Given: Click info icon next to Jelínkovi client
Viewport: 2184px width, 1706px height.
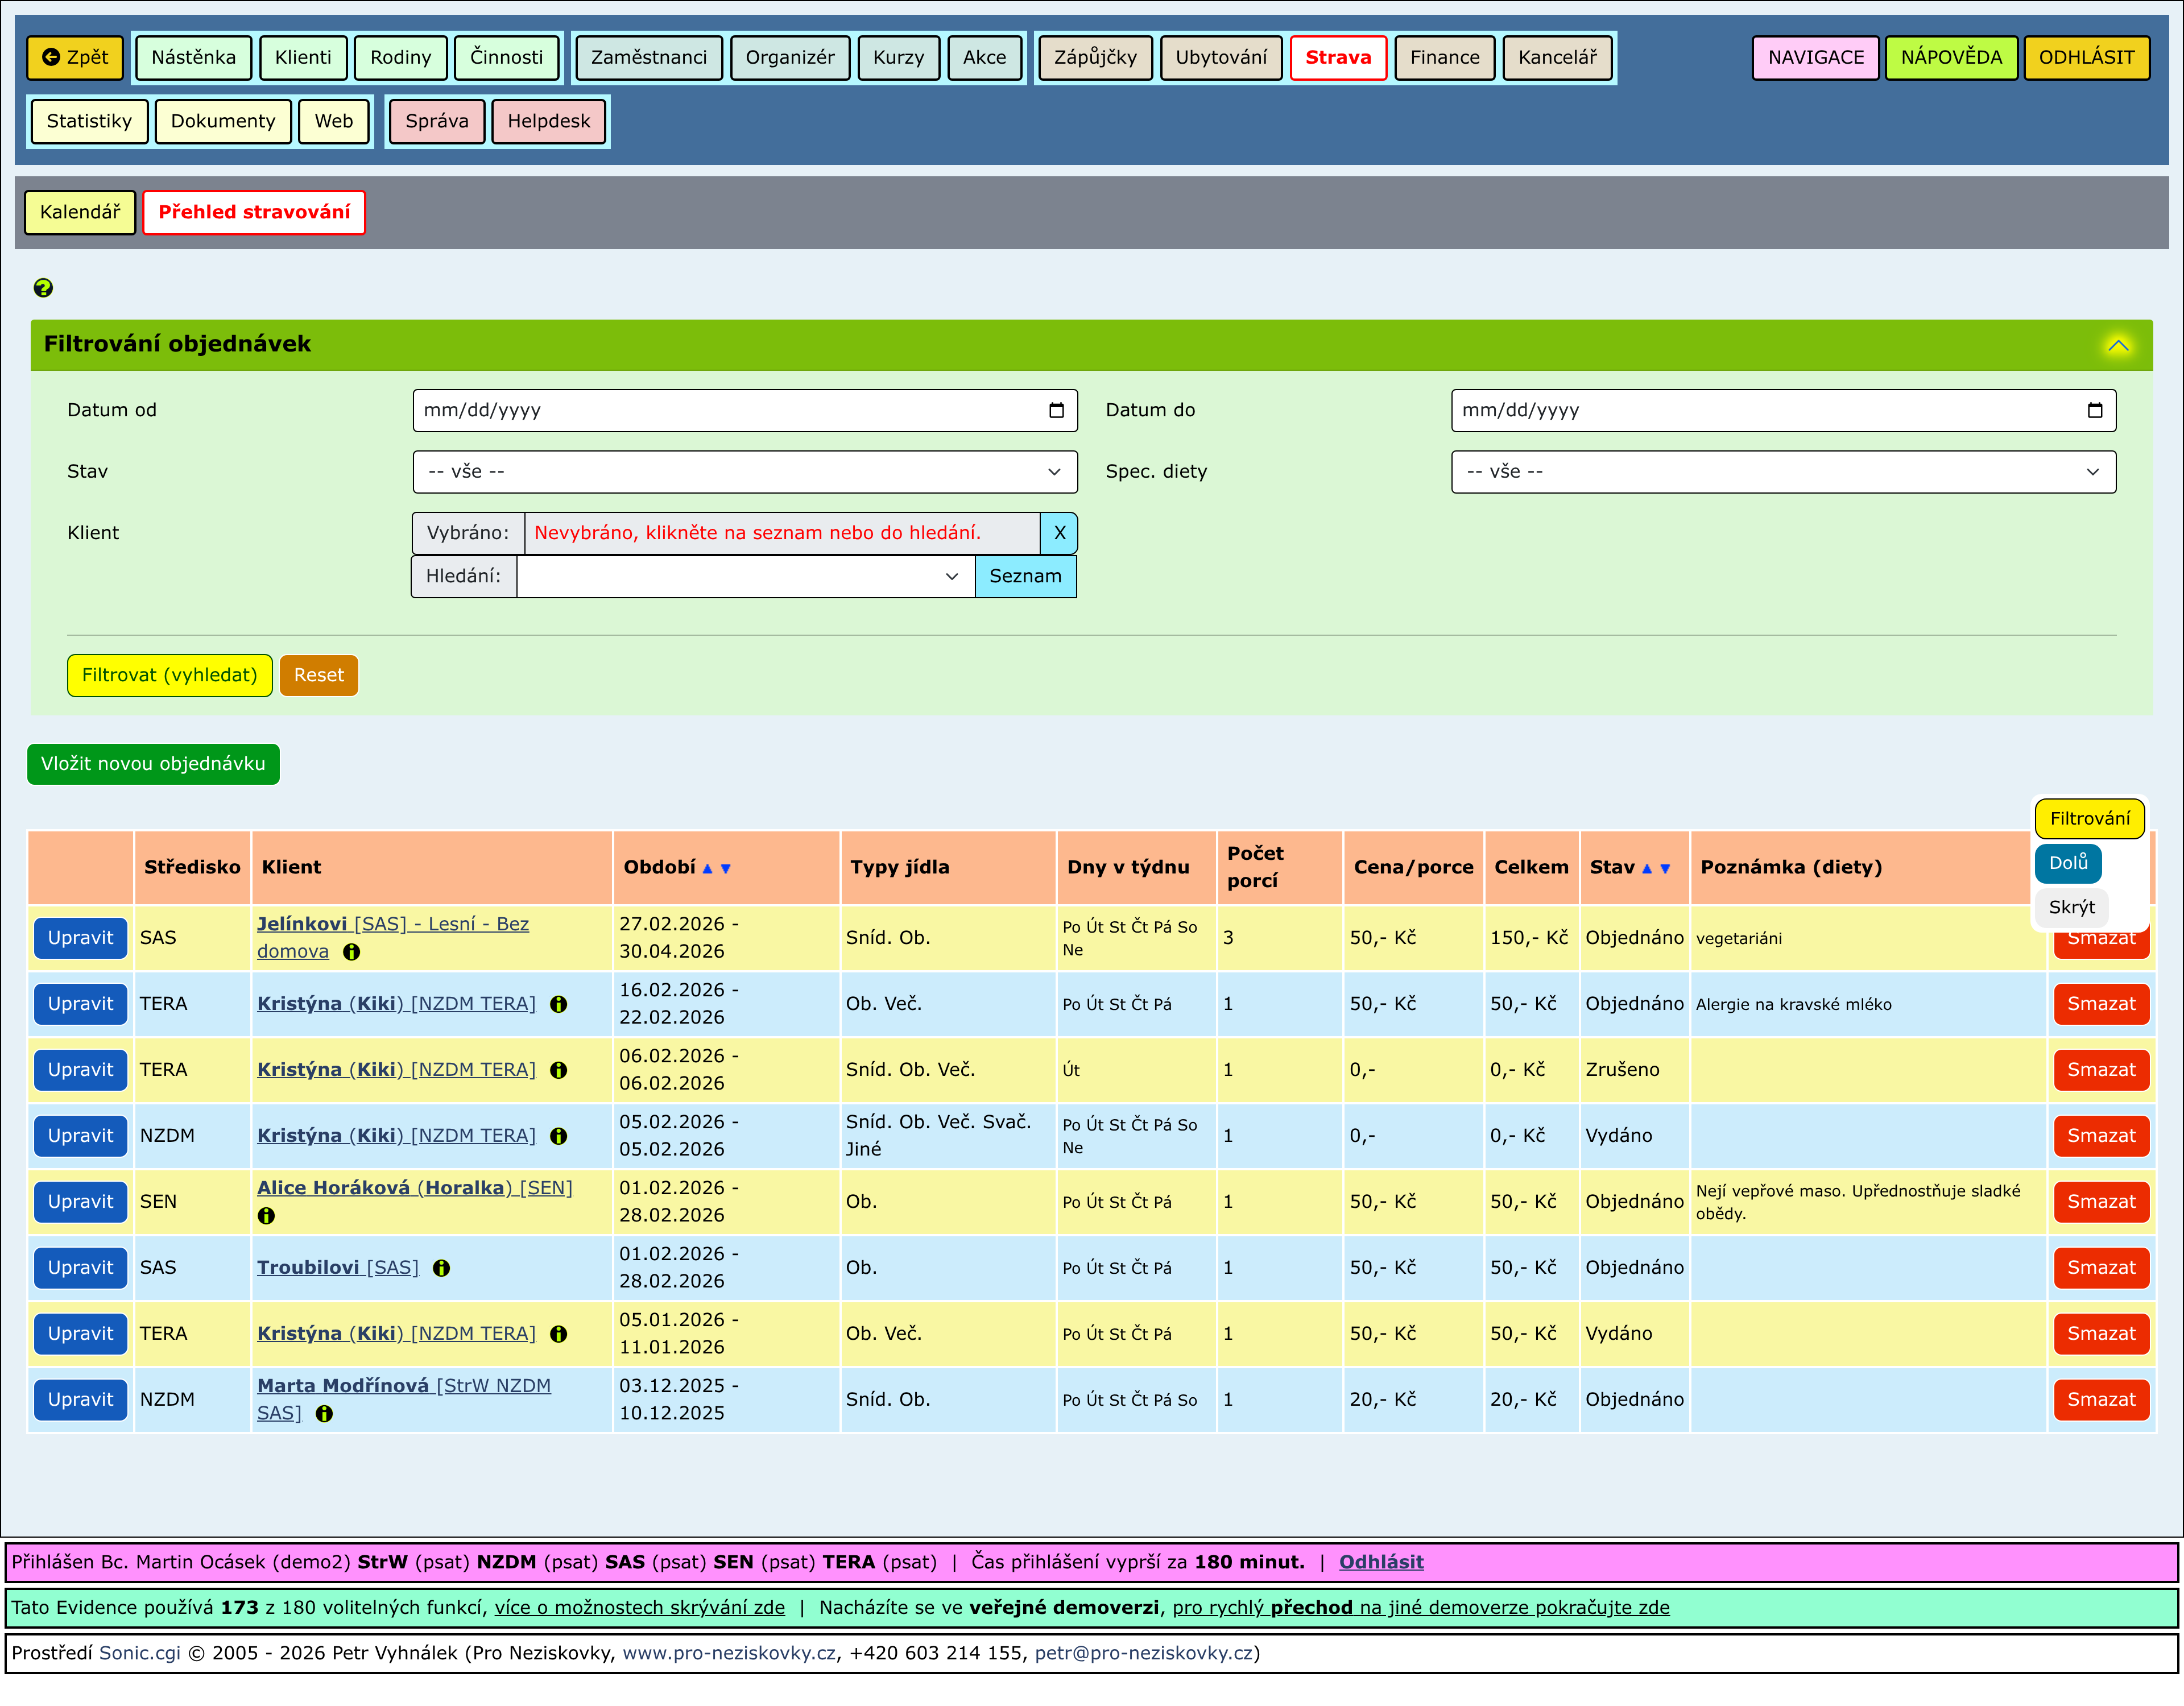Looking at the screenshot, I should (x=352, y=952).
